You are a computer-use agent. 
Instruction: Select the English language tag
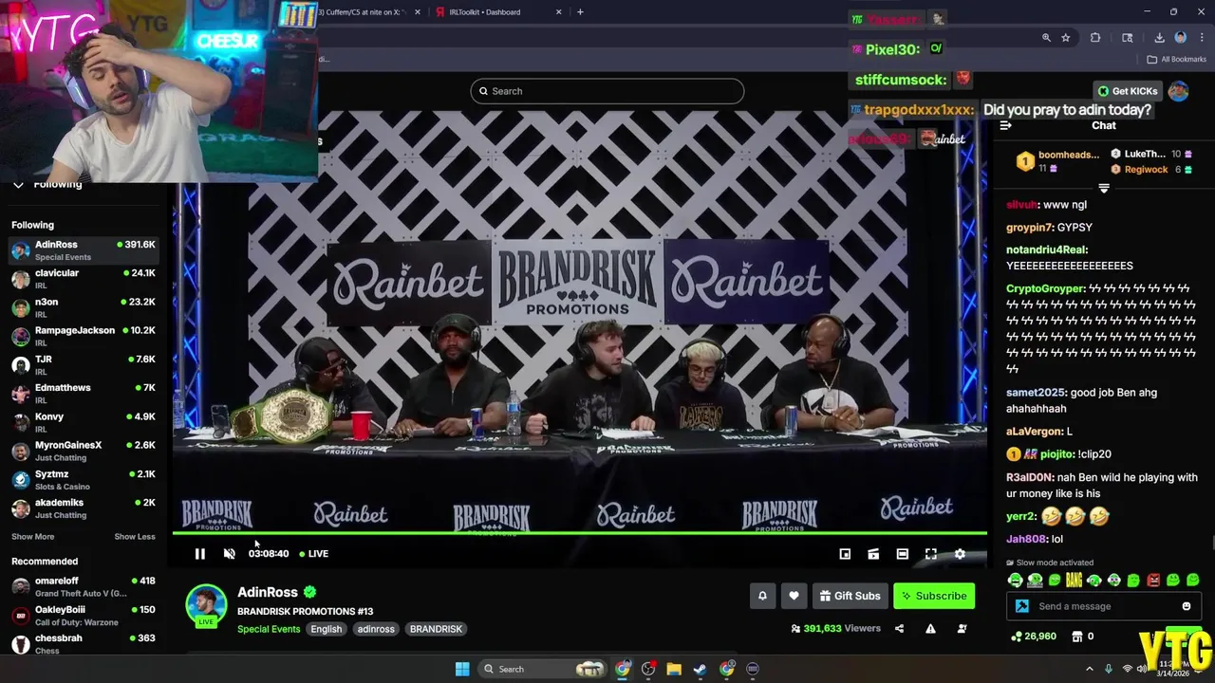coord(326,629)
